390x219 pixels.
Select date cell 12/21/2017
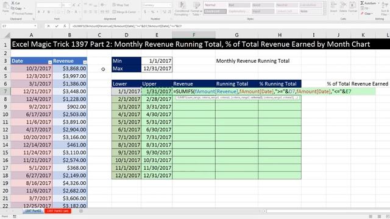point(31,91)
